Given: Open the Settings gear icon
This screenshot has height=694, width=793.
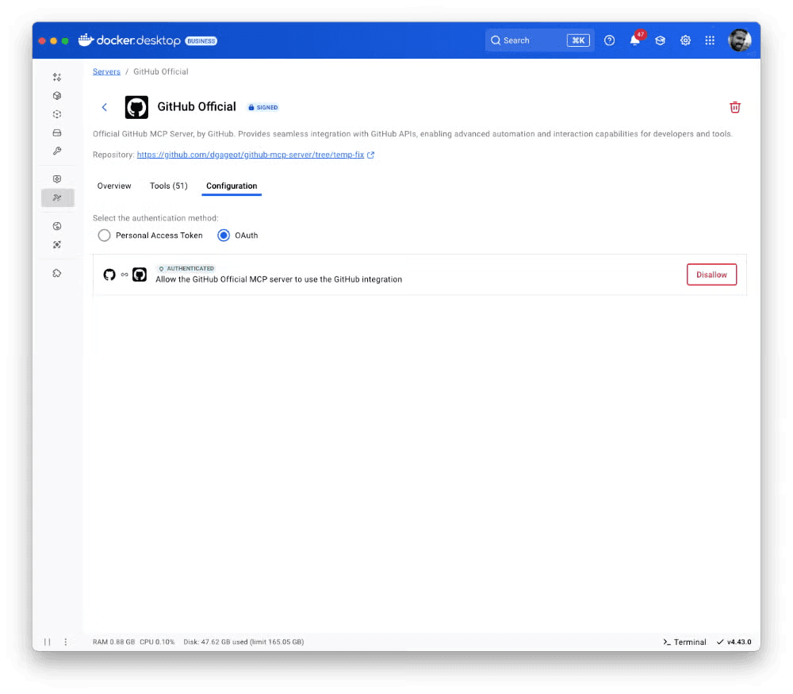Looking at the screenshot, I should click(685, 40).
